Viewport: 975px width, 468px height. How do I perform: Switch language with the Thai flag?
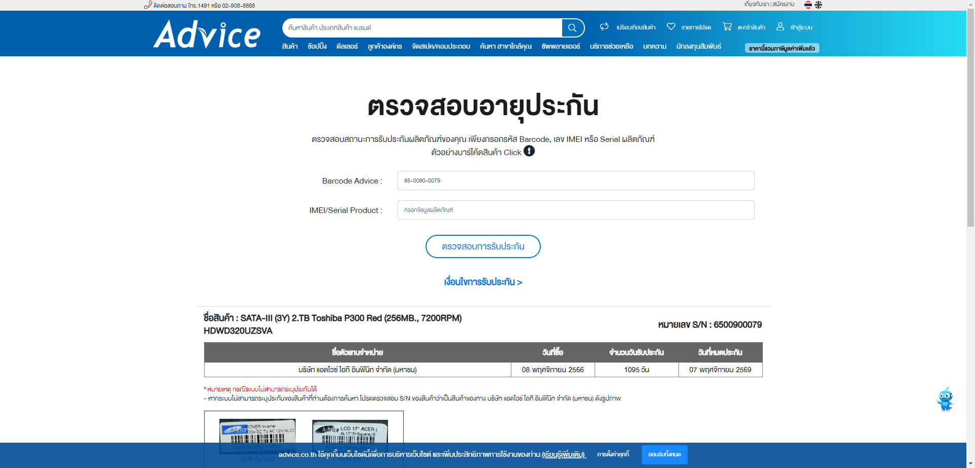[x=808, y=5]
